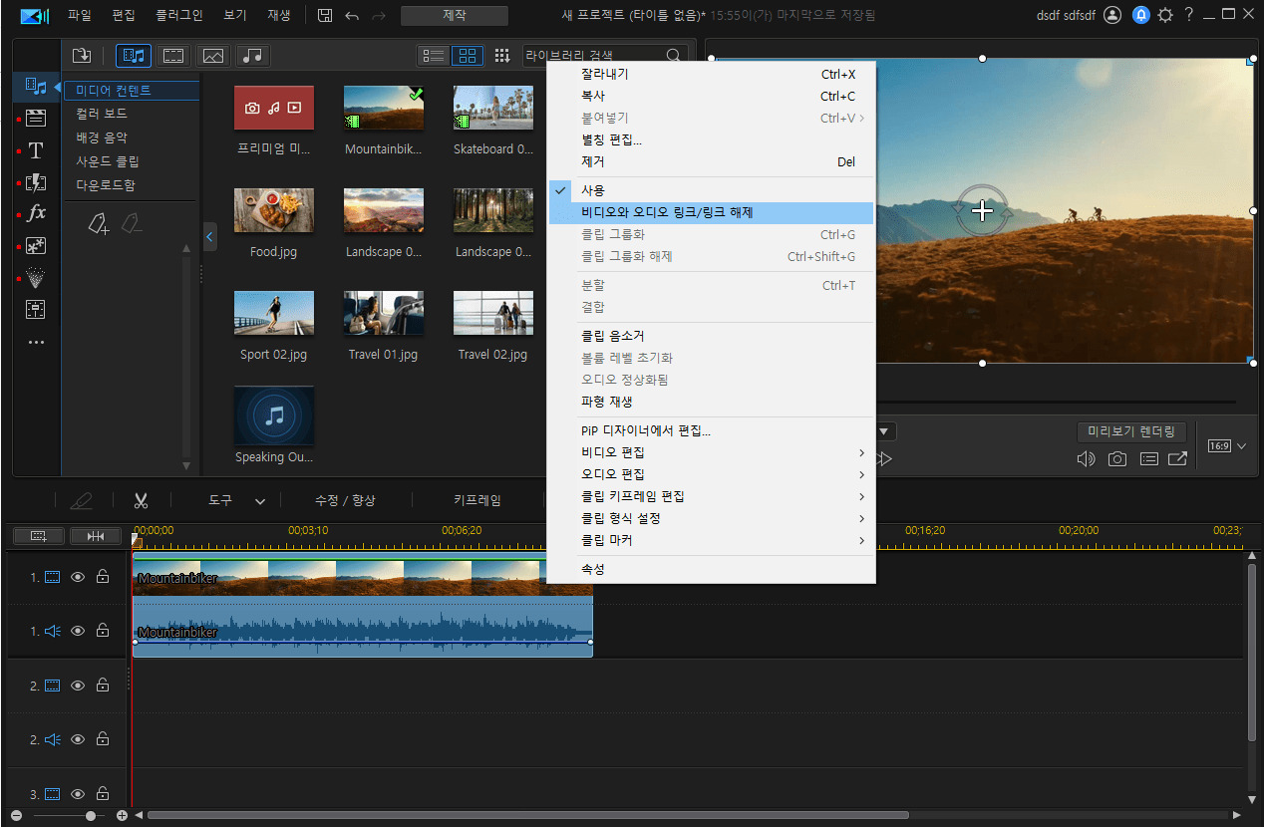Show only audio files in library
Viewport: 1264px width, 827px height.
tap(253, 56)
